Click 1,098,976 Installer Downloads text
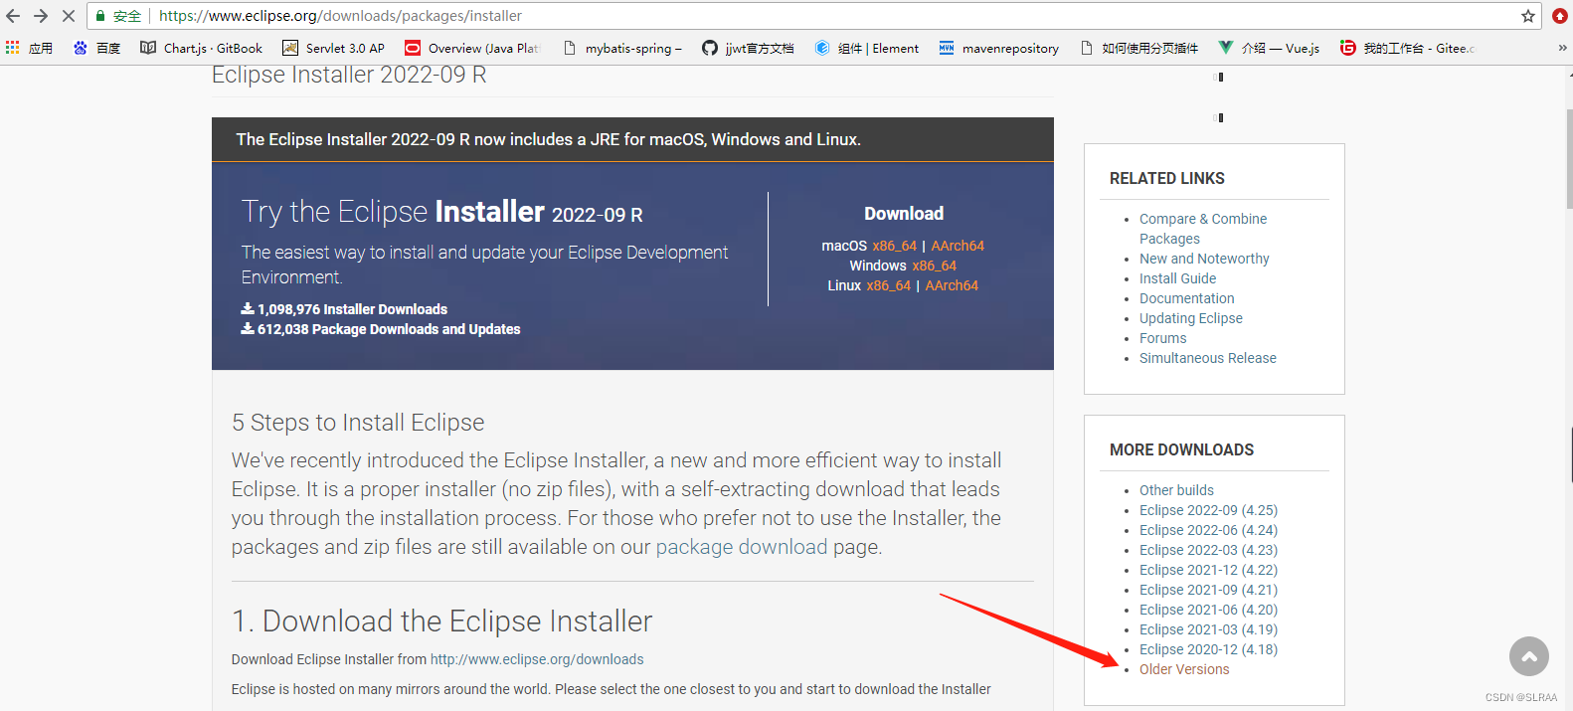 pyautogui.click(x=352, y=309)
